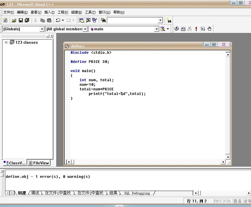Open the undo history dropdown arrow
Viewport: 251px width, 207px height.
[63, 20]
